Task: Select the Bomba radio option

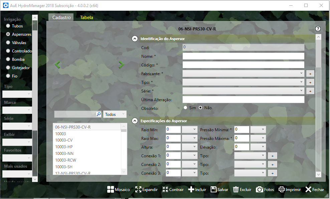Action: [8, 59]
